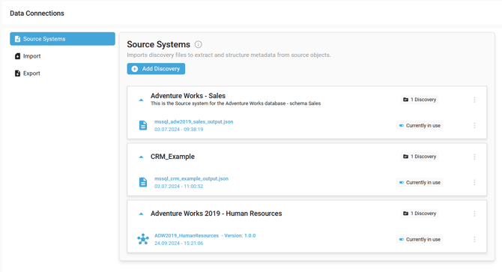This screenshot has width=502, height=272.
Task: Click the document icon of mssql_crm_example_output.json
Action: point(143,182)
